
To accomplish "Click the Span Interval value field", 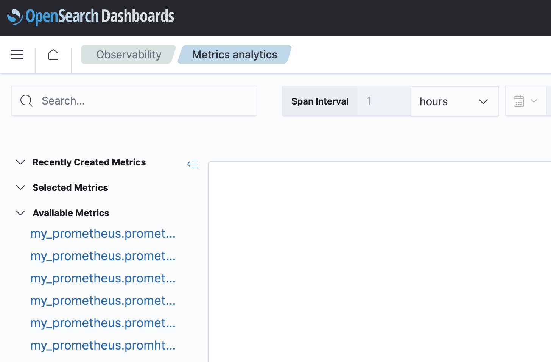I will (383, 101).
